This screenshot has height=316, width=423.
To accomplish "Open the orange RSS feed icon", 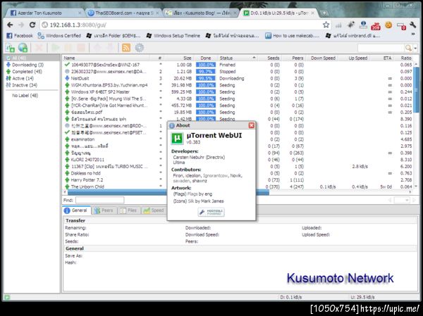I will click(126, 48).
